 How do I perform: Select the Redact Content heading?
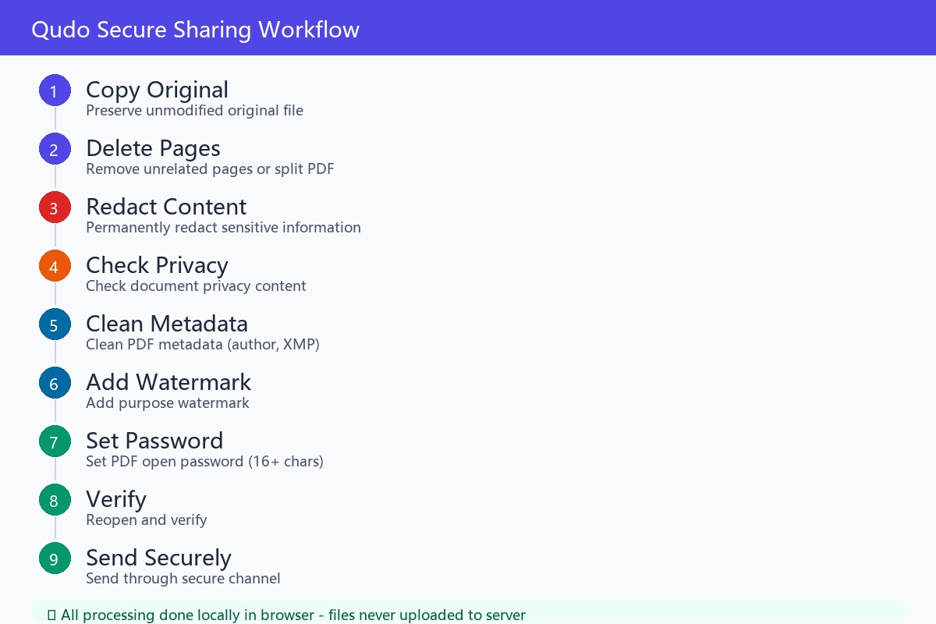point(166,207)
